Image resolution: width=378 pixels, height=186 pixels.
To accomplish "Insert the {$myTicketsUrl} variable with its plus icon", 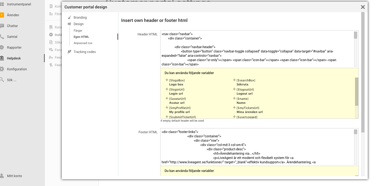I will (x=234, y=108).
